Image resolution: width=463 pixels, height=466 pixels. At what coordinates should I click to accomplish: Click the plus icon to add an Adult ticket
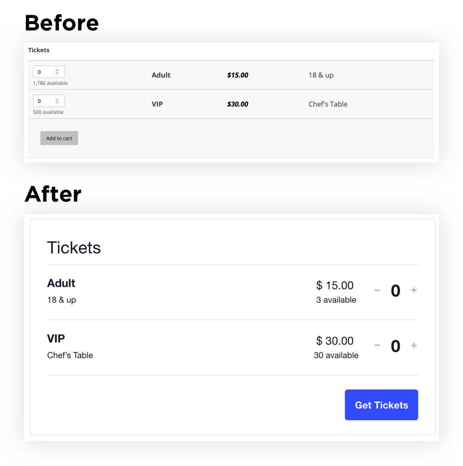coord(414,290)
